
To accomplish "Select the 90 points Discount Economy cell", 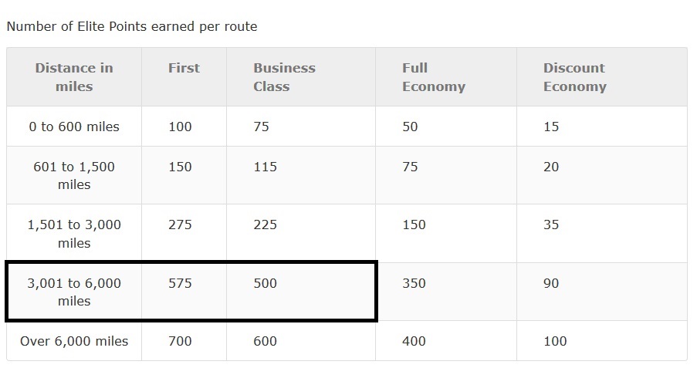I will (x=551, y=283).
